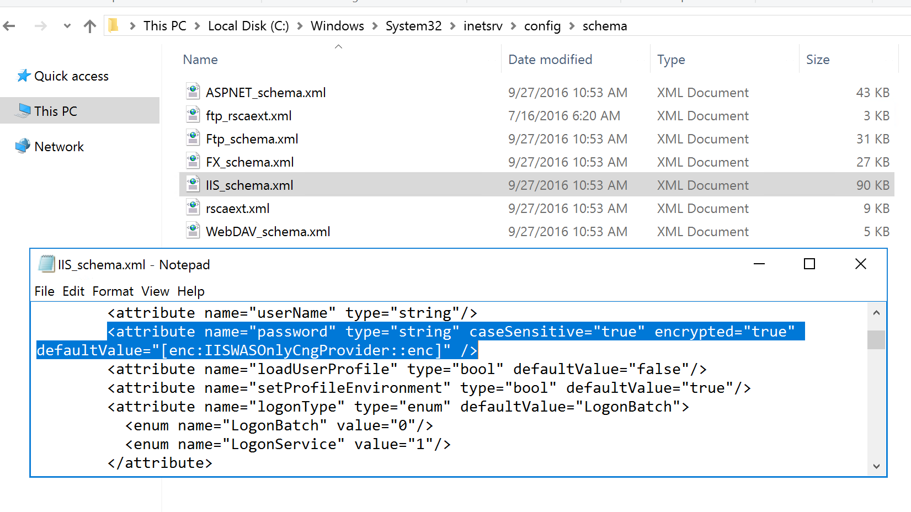Select System32 in address breadcrumb

tap(413, 26)
